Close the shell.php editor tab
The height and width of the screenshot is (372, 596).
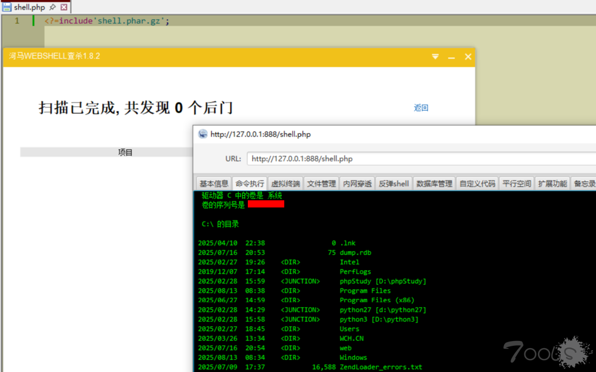(64, 7)
